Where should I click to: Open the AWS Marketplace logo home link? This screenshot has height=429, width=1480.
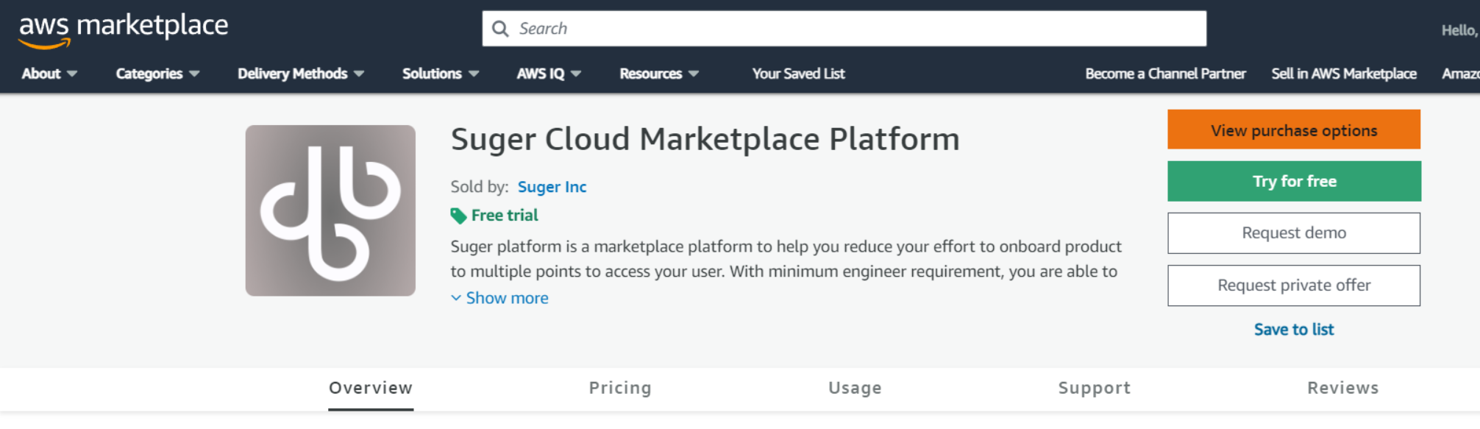[x=123, y=31]
